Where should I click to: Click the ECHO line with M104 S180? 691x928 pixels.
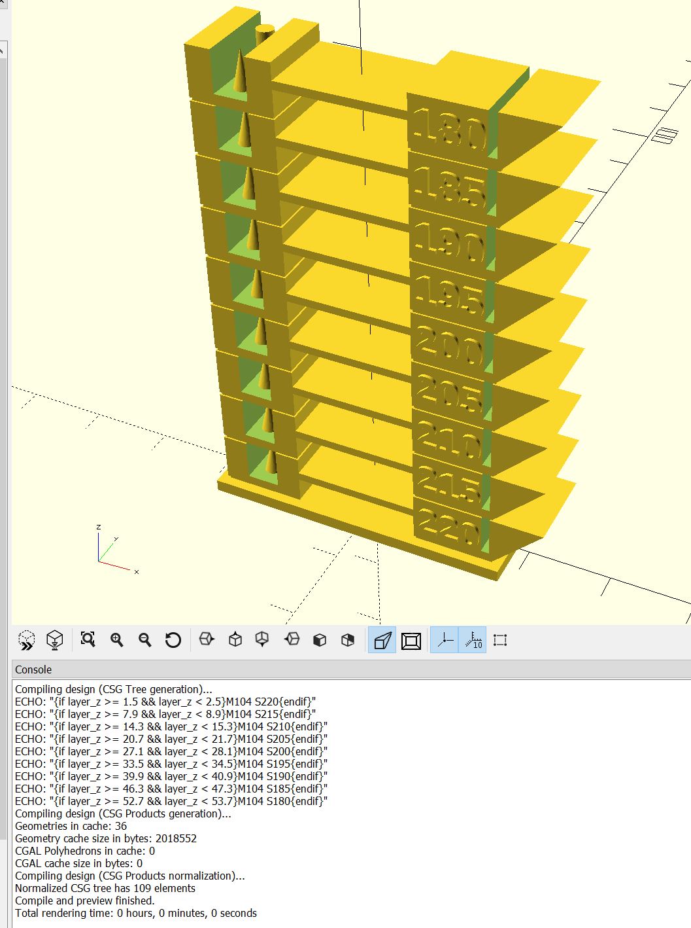[171, 801]
